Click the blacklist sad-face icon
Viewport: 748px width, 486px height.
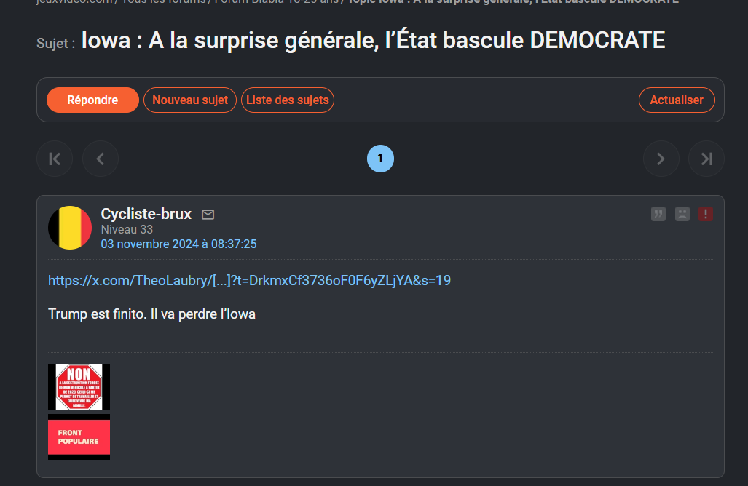tap(682, 214)
